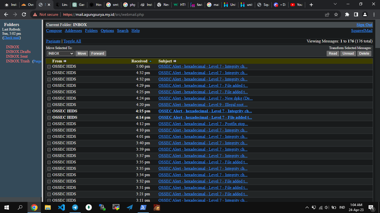380x213 pixels.
Task: Show hidden system tray icons
Action: [x=307, y=207]
